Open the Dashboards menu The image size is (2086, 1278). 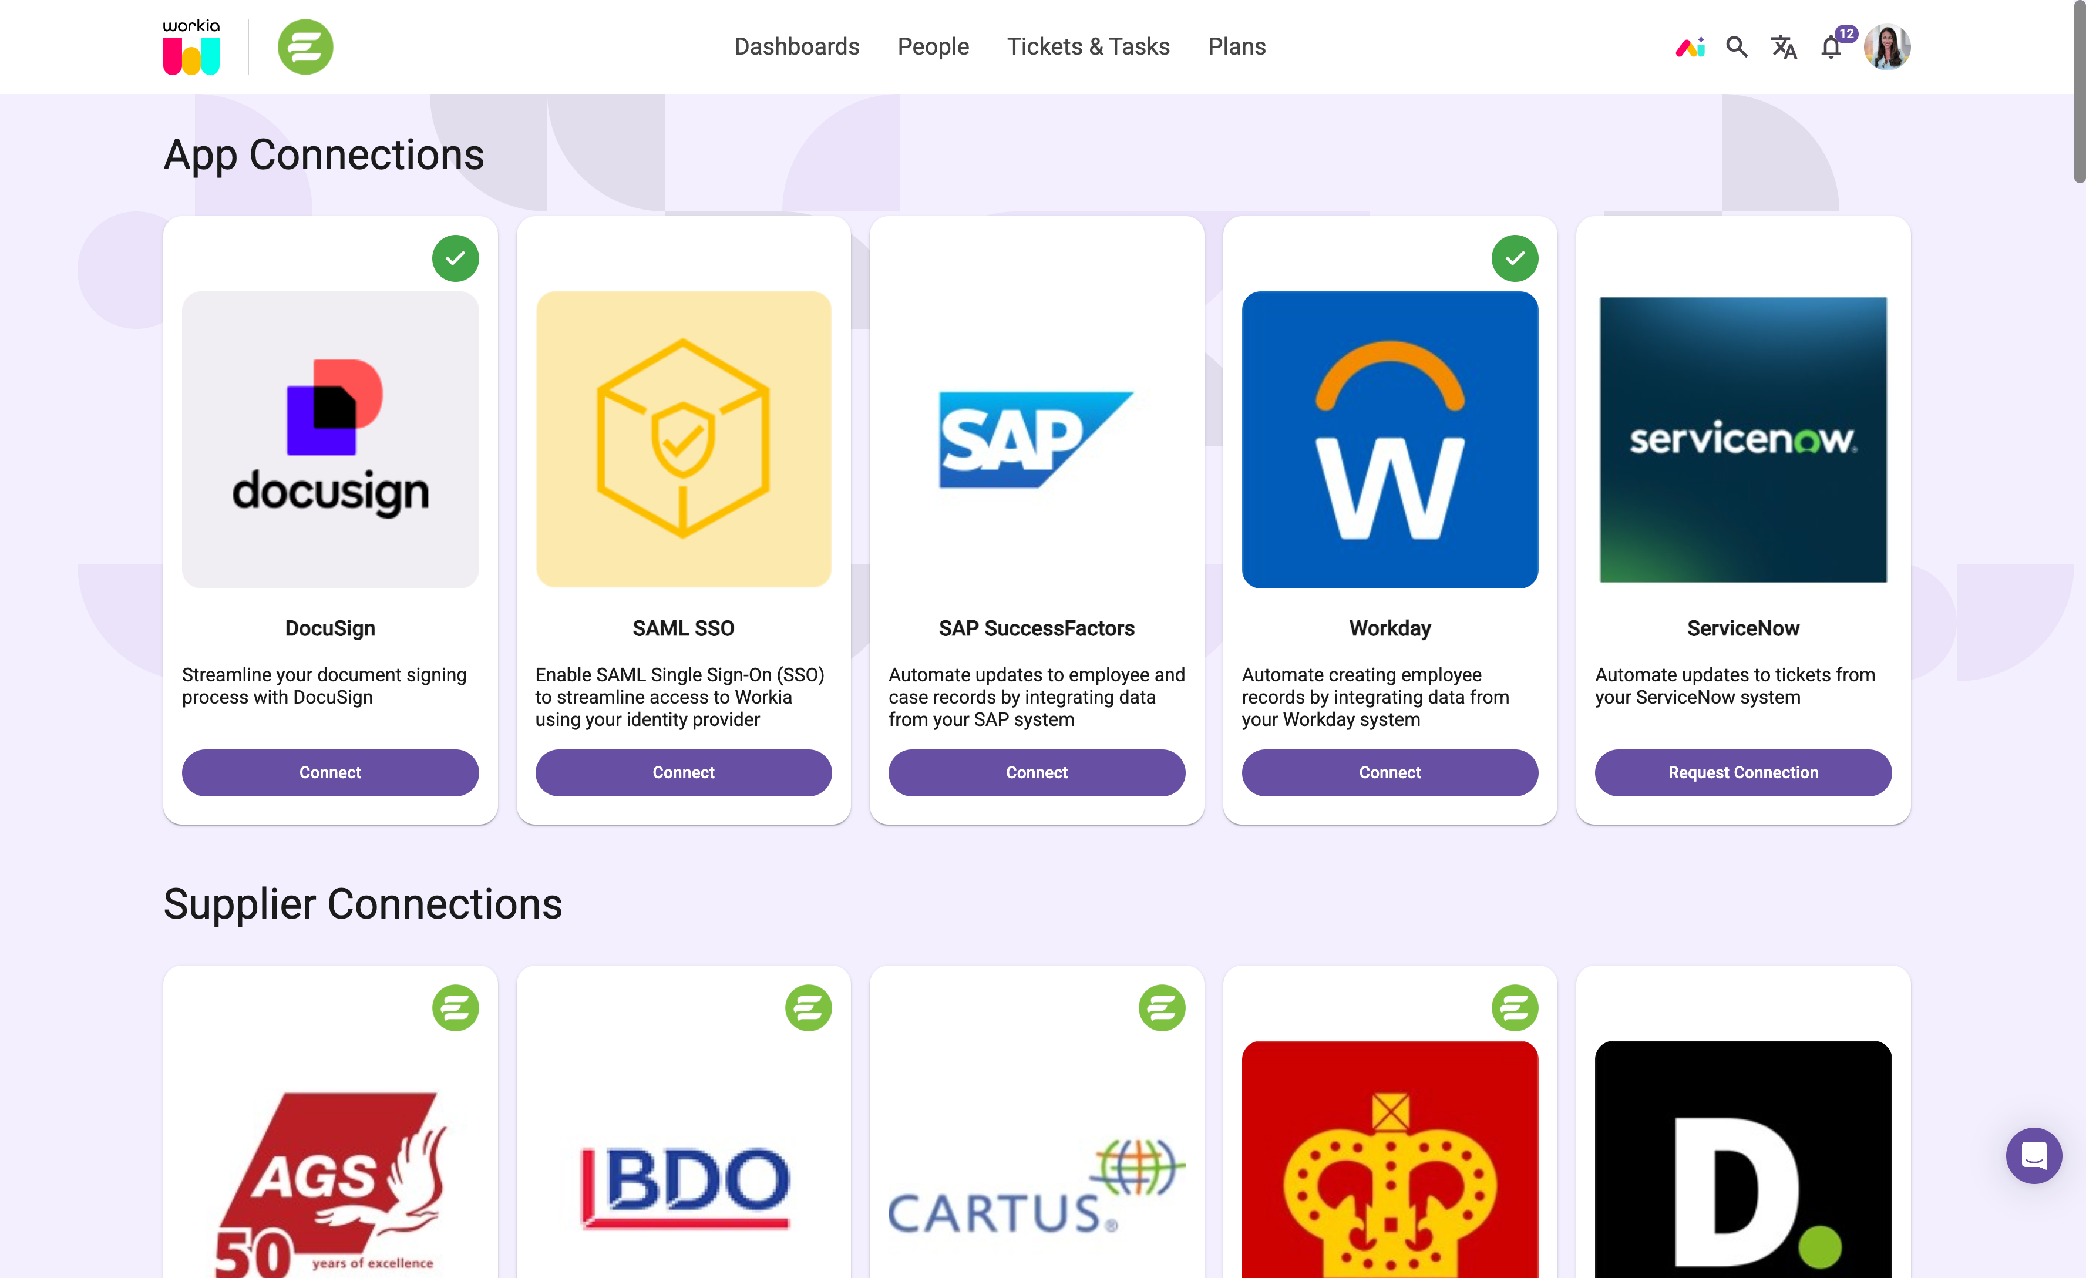pyautogui.click(x=797, y=46)
